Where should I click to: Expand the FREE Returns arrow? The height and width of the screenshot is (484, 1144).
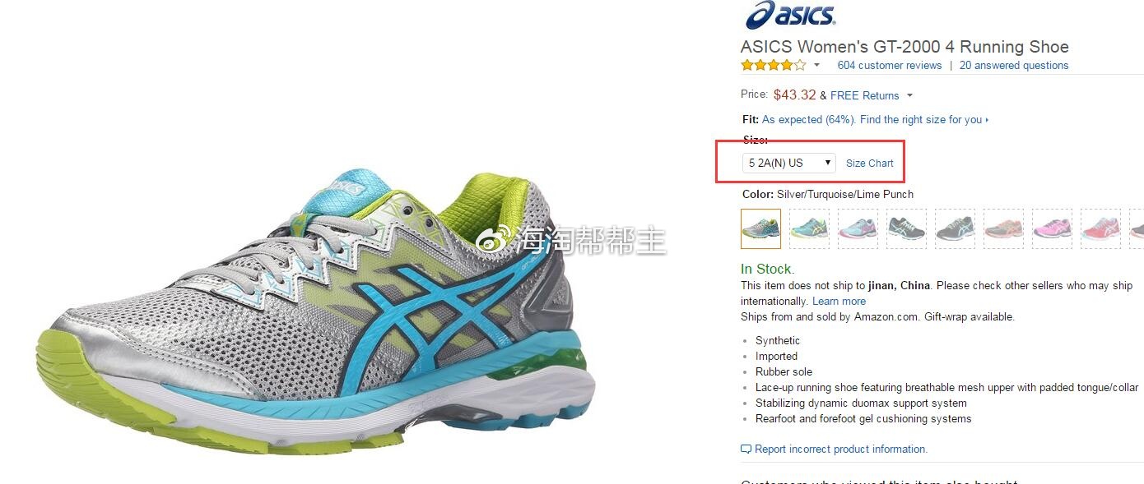tap(909, 96)
